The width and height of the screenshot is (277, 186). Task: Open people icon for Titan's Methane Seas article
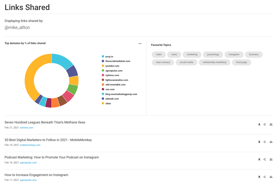point(271,125)
